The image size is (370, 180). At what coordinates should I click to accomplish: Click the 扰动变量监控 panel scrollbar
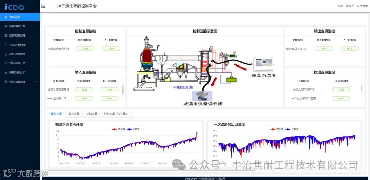click(x=362, y=88)
